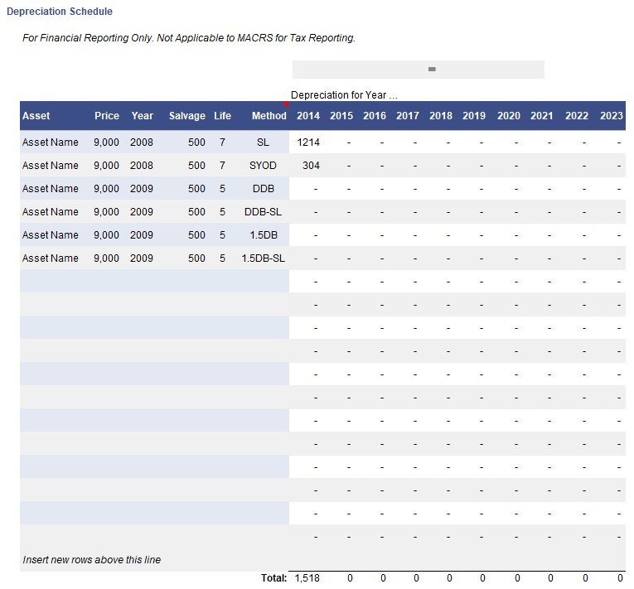Click the Depreciation Schedule title
This screenshot has width=634, height=589.
[60, 12]
